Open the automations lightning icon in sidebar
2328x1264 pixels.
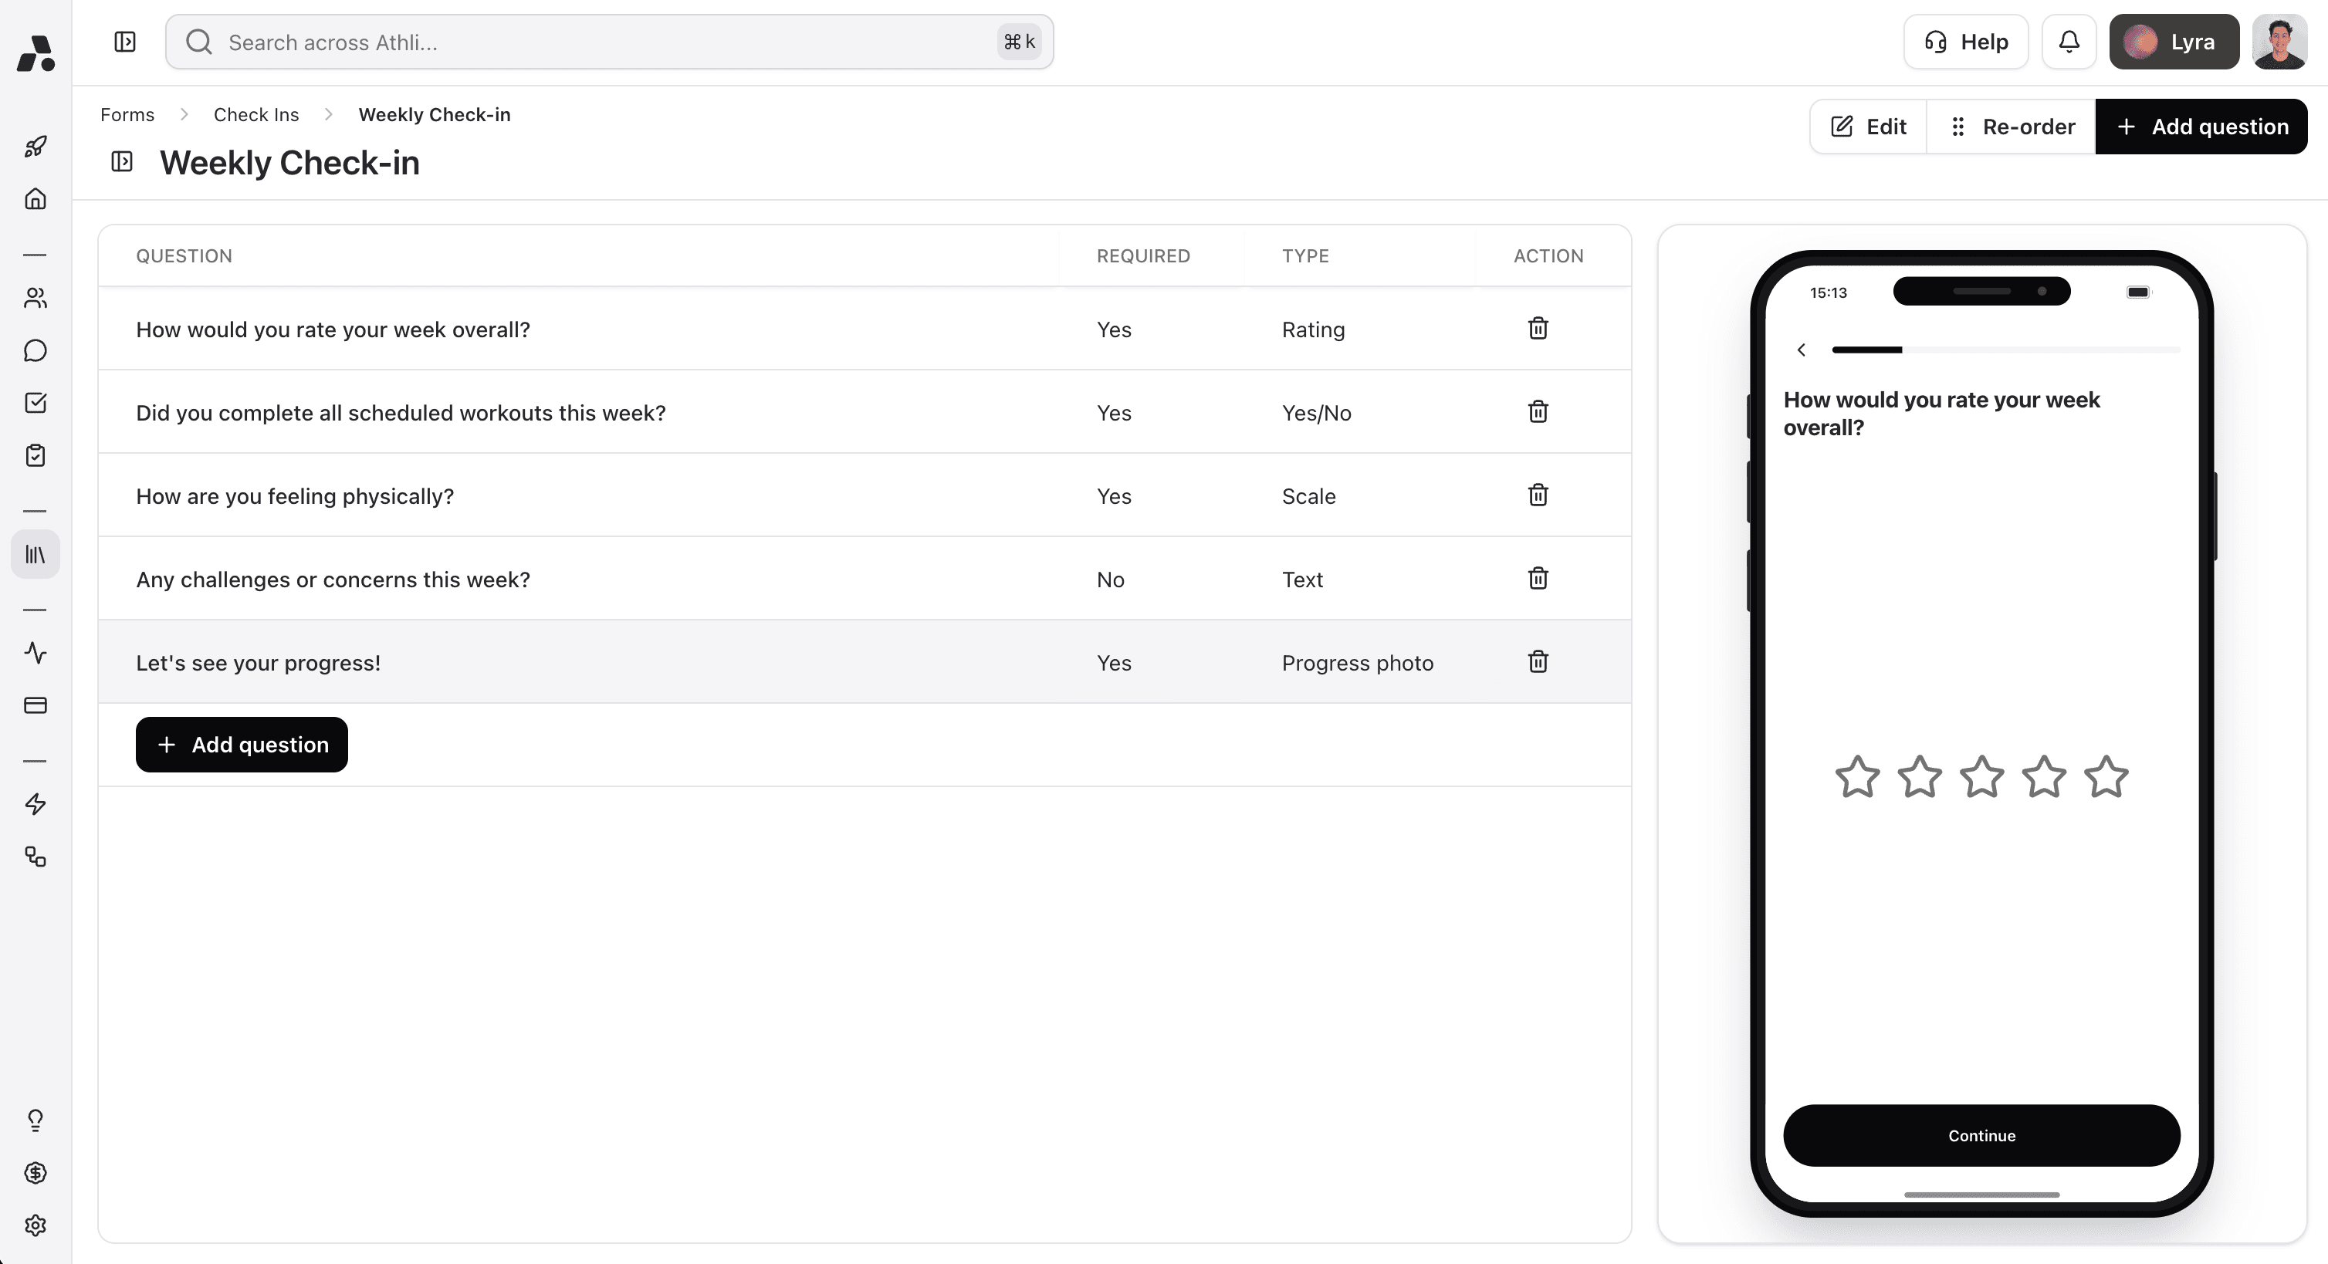click(x=36, y=804)
